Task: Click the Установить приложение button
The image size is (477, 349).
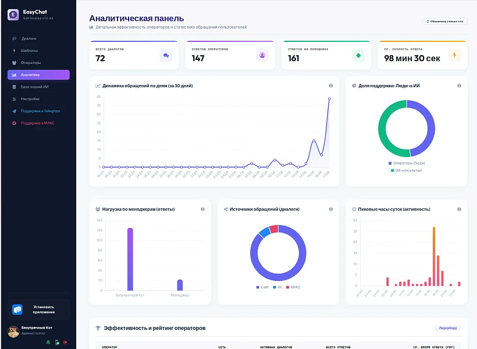Action: tap(38, 309)
